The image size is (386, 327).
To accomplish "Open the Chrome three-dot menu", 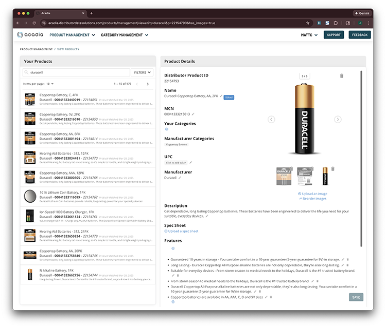I will tap(369, 23).
